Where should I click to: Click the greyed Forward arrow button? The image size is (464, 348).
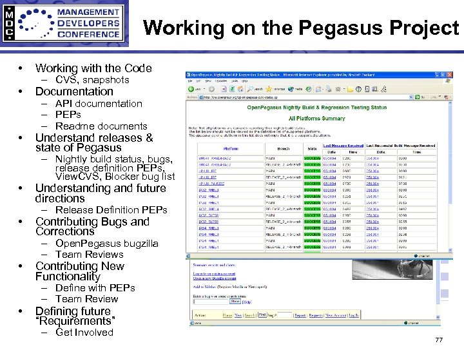(211, 89)
